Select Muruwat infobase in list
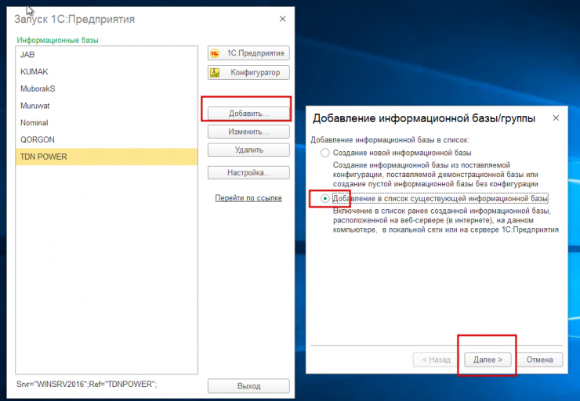This screenshot has height=401, width=580. [x=107, y=106]
